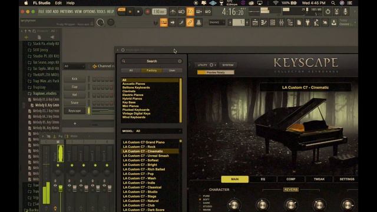Open the channel rack All filter dropdown
The width and height of the screenshot is (377, 212).
click(75, 66)
